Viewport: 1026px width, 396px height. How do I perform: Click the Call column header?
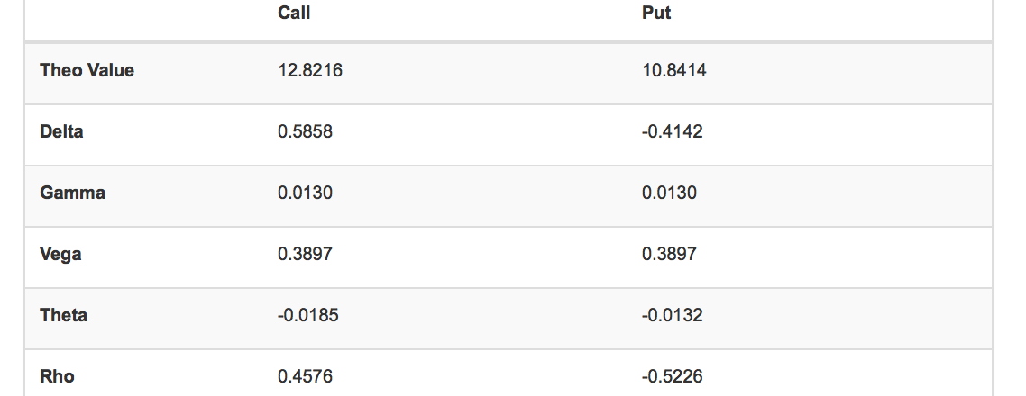point(294,13)
